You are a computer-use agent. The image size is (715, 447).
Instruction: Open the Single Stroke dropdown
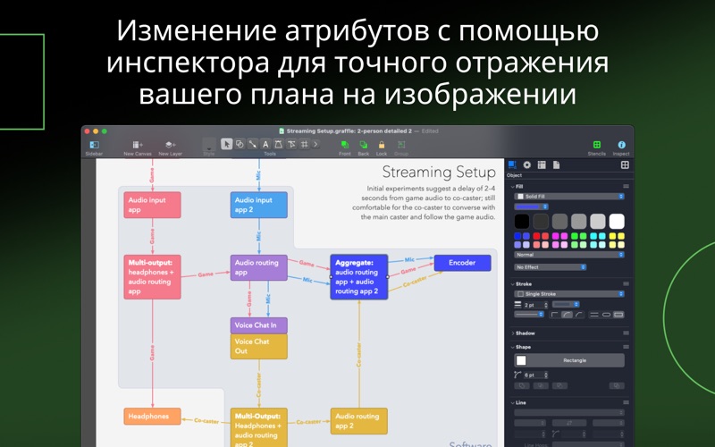(569, 294)
